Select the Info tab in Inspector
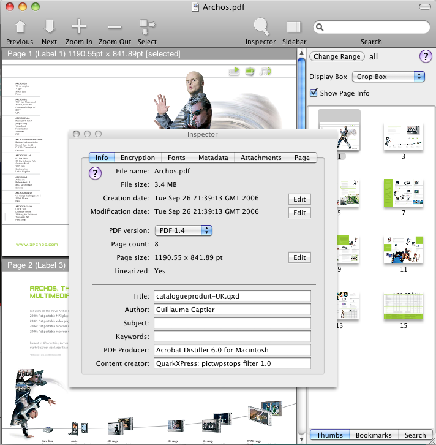The width and height of the screenshot is (436, 445). click(102, 158)
